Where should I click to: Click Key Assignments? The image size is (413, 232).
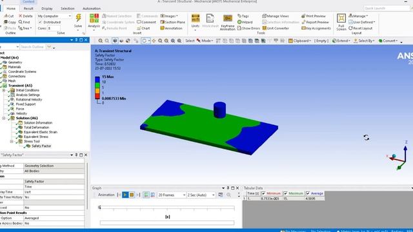point(316,28)
